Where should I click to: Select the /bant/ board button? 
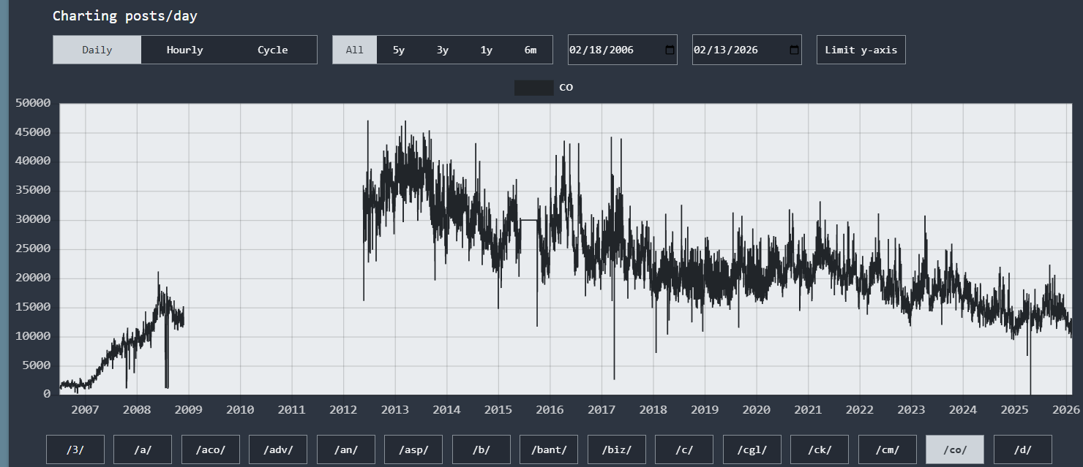click(549, 449)
